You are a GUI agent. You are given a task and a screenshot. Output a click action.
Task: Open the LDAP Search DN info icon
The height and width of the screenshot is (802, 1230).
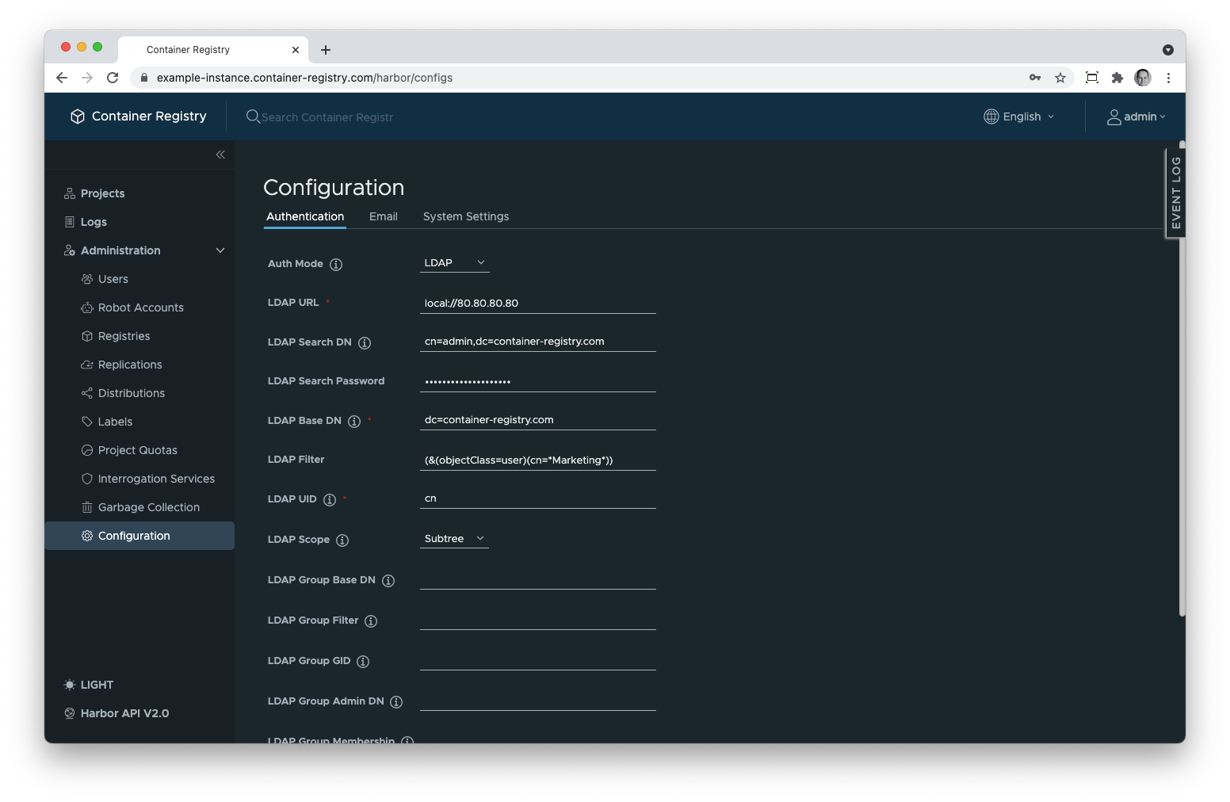coord(365,343)
